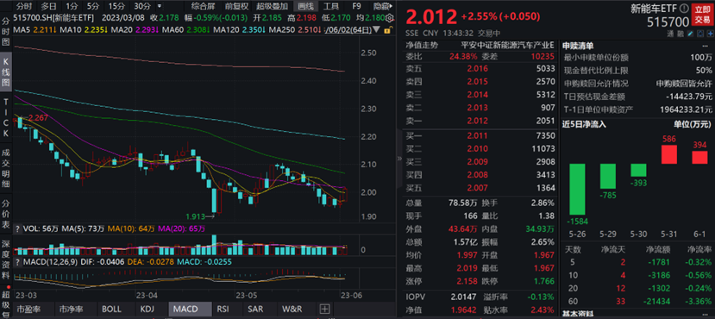Select the 30分 period
The image size is (715, 319).
(141, 6)
